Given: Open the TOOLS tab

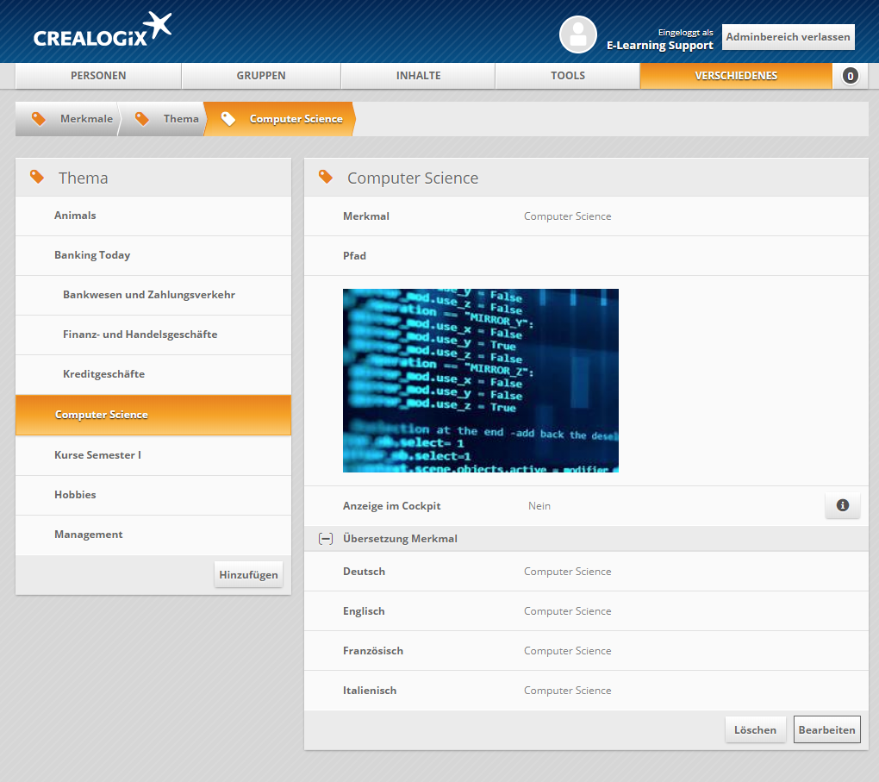Looking at the screenshot, I should pyautogui.click(x=567, y=76).
